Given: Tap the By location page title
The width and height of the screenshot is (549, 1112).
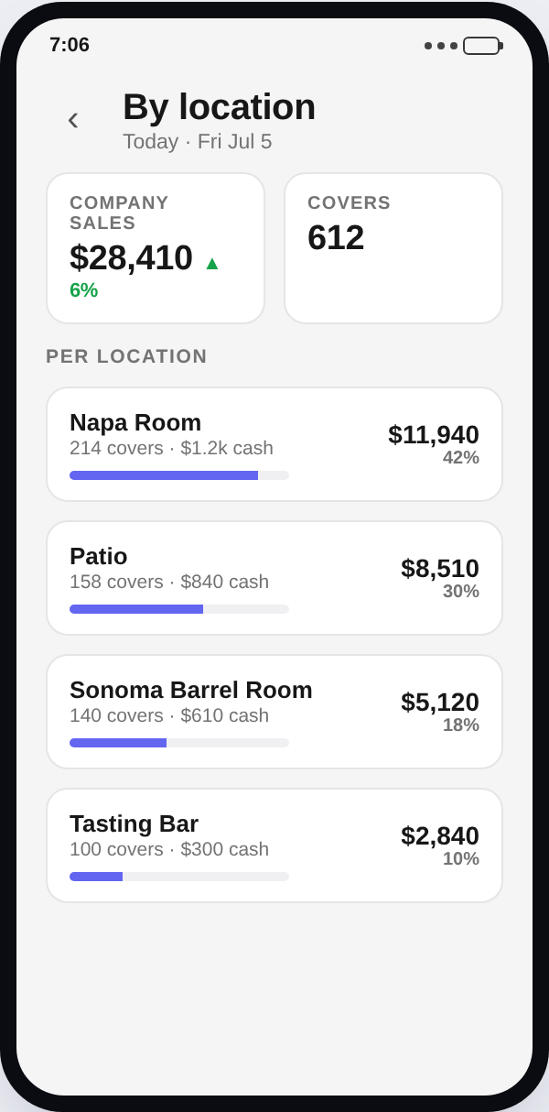Looking at the screenshot, I should click(219, 107).
